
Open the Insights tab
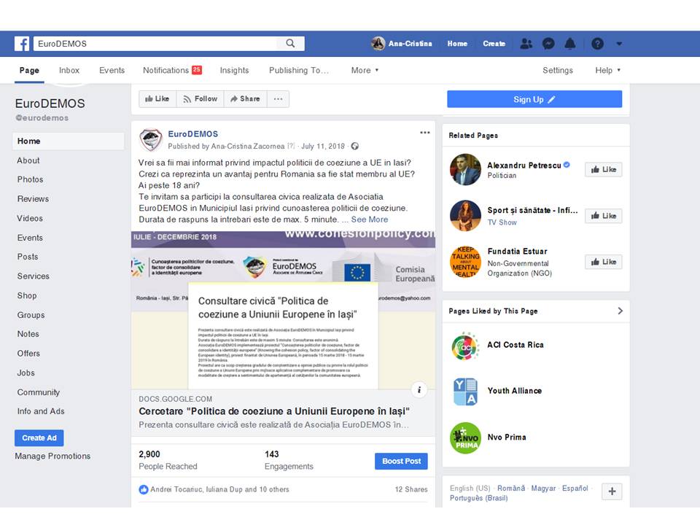point(234,71)
